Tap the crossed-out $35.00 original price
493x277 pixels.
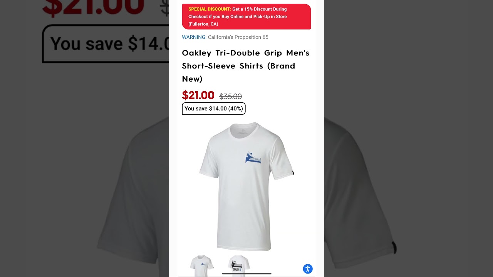tap(230, 97)
